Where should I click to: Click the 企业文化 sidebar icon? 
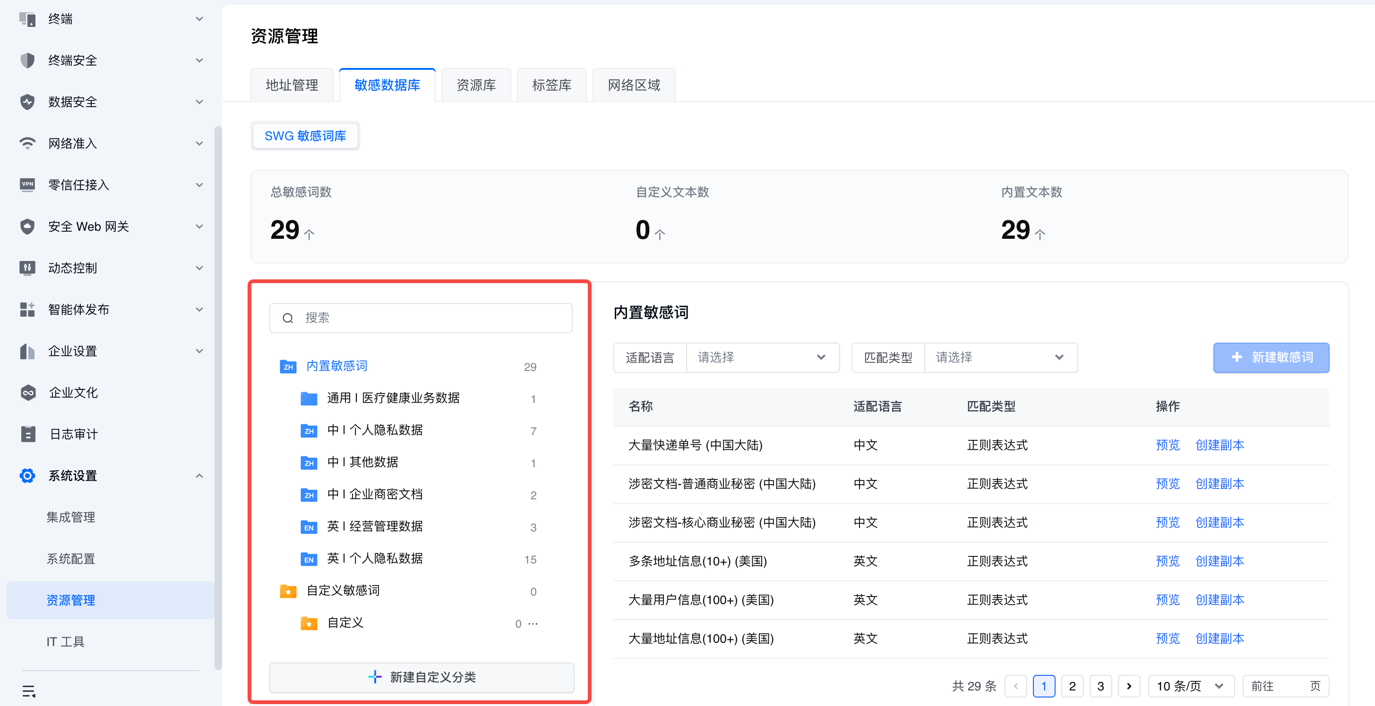pos(28,393)
